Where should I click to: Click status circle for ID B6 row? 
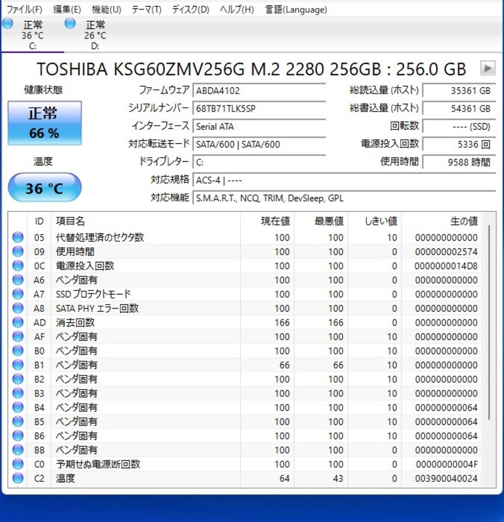coord(18,436)
